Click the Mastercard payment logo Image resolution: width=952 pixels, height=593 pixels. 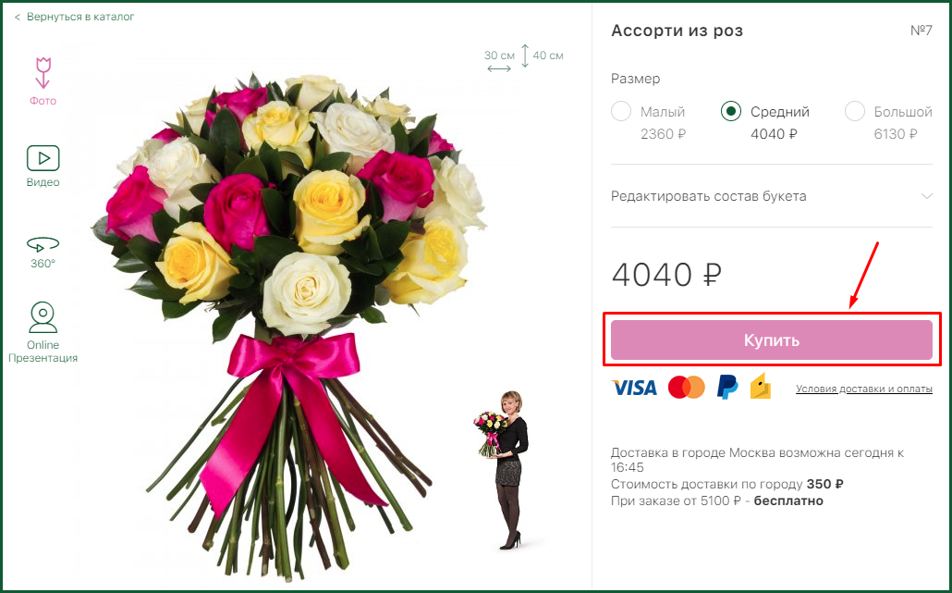click(686, 387)
